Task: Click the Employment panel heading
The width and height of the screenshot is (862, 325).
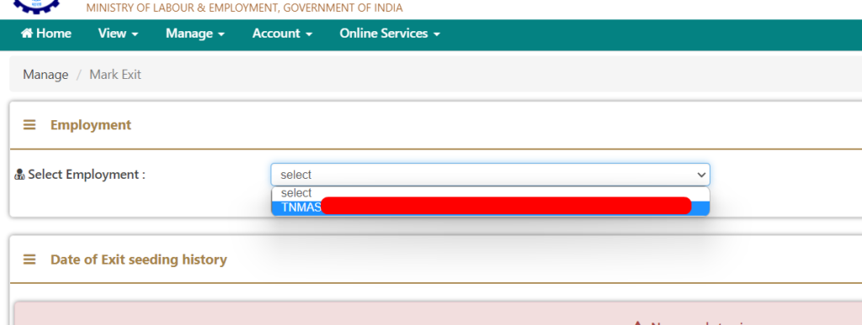Action: pos(91,125)
